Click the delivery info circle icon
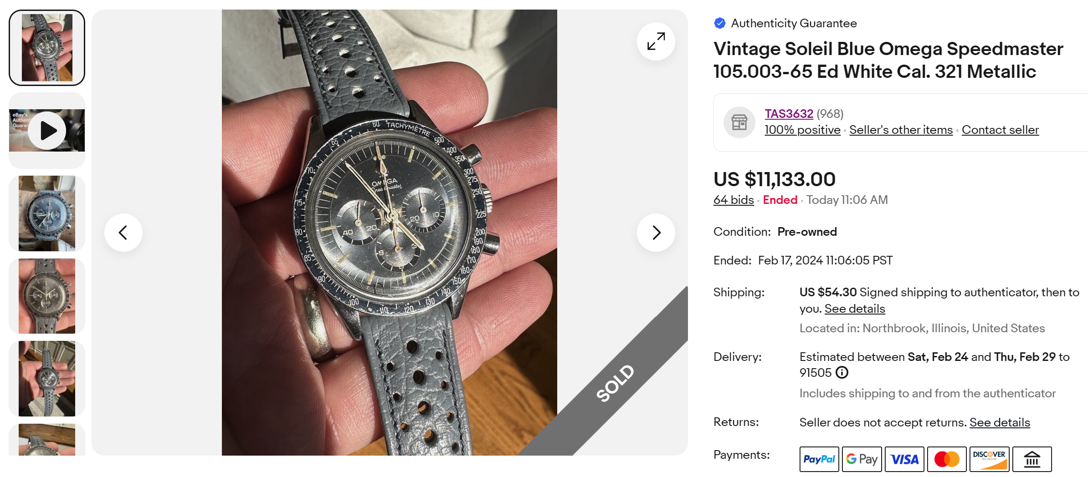The width and height of the screenshot is (1088, 477). (x=842, y=373)
